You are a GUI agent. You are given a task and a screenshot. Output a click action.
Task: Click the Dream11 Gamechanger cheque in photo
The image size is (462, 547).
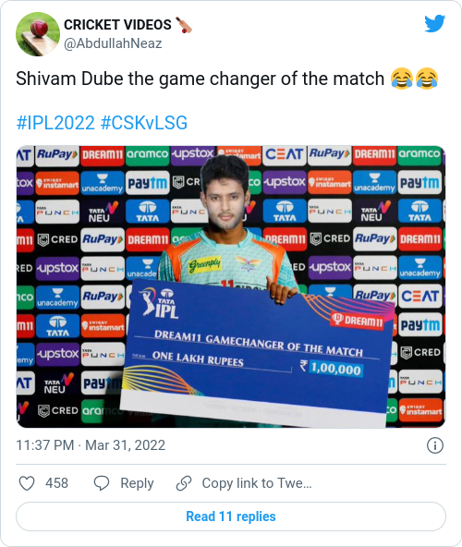coord(258,350)
